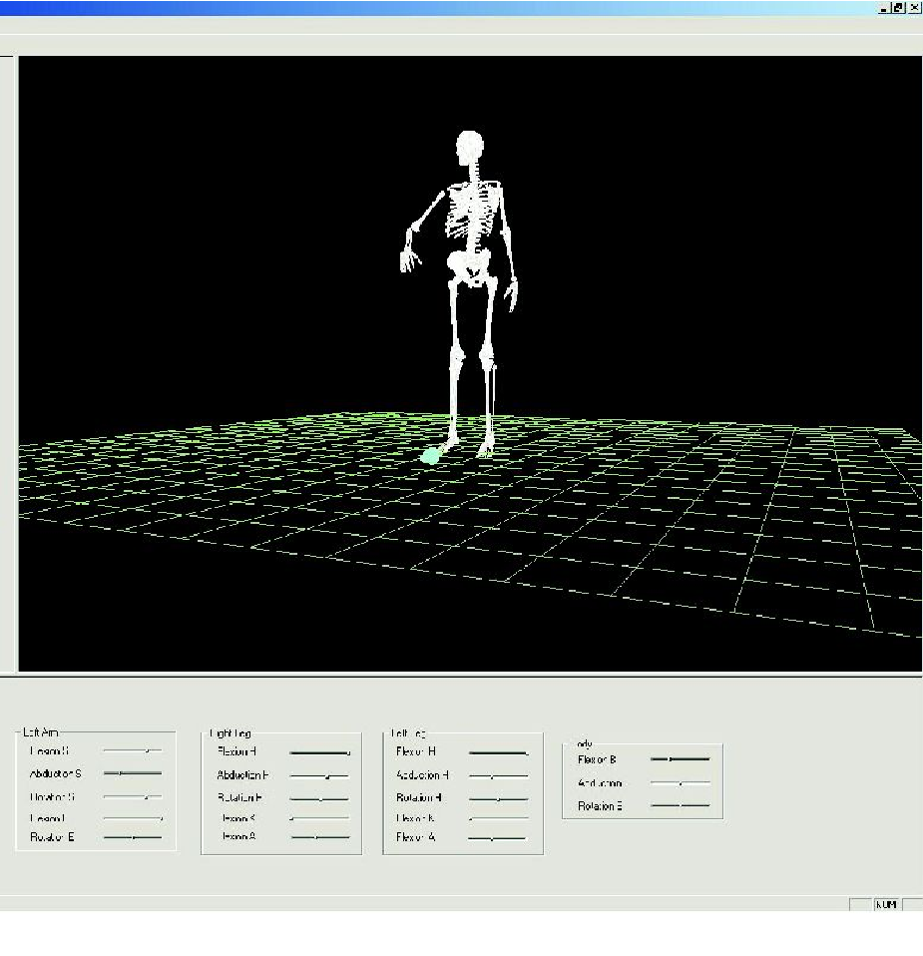
Task: Click the Left Arm Abduction S slider
Action: click(133, 773)
